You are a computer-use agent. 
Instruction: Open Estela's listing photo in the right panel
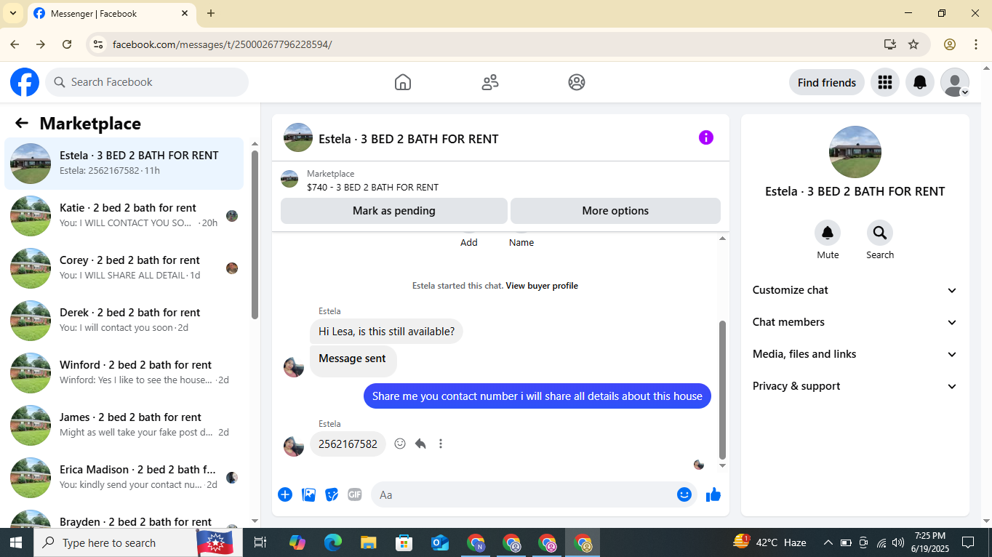pos(855,152)
